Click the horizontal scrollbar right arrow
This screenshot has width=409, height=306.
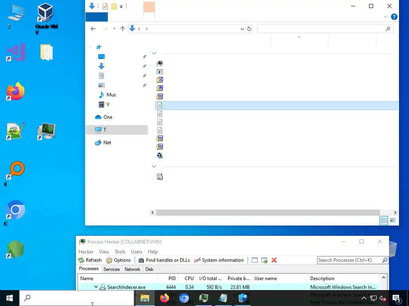(x=395, y=213)
